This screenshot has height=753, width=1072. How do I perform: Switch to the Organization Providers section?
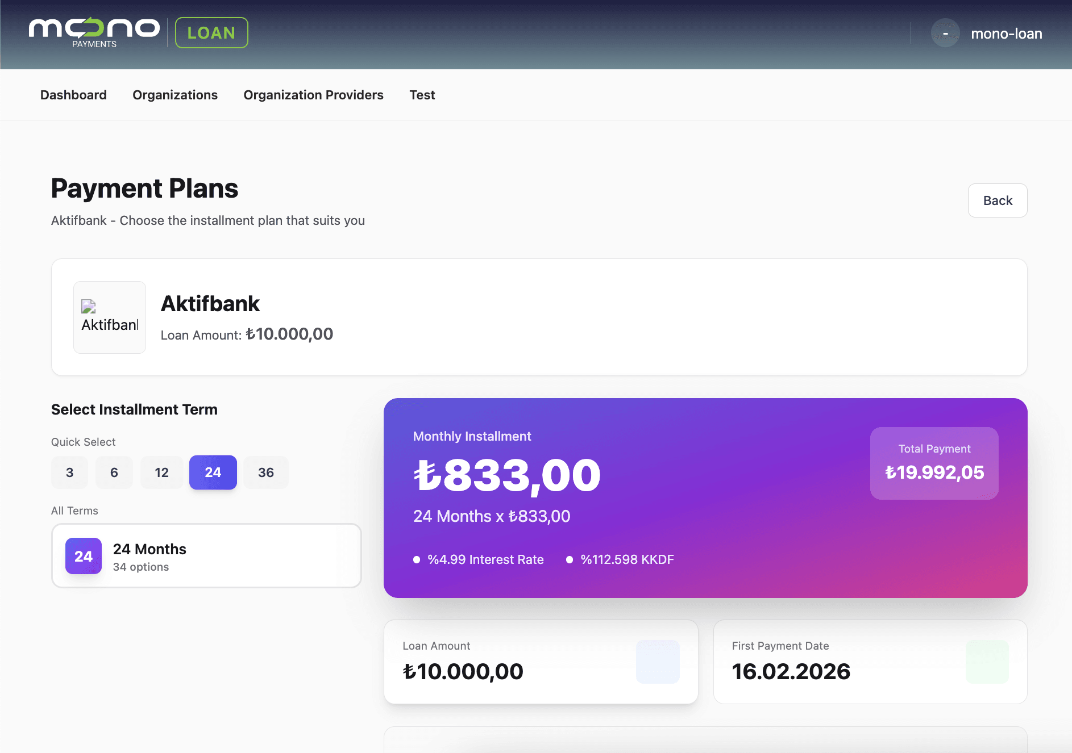(313, 94)
